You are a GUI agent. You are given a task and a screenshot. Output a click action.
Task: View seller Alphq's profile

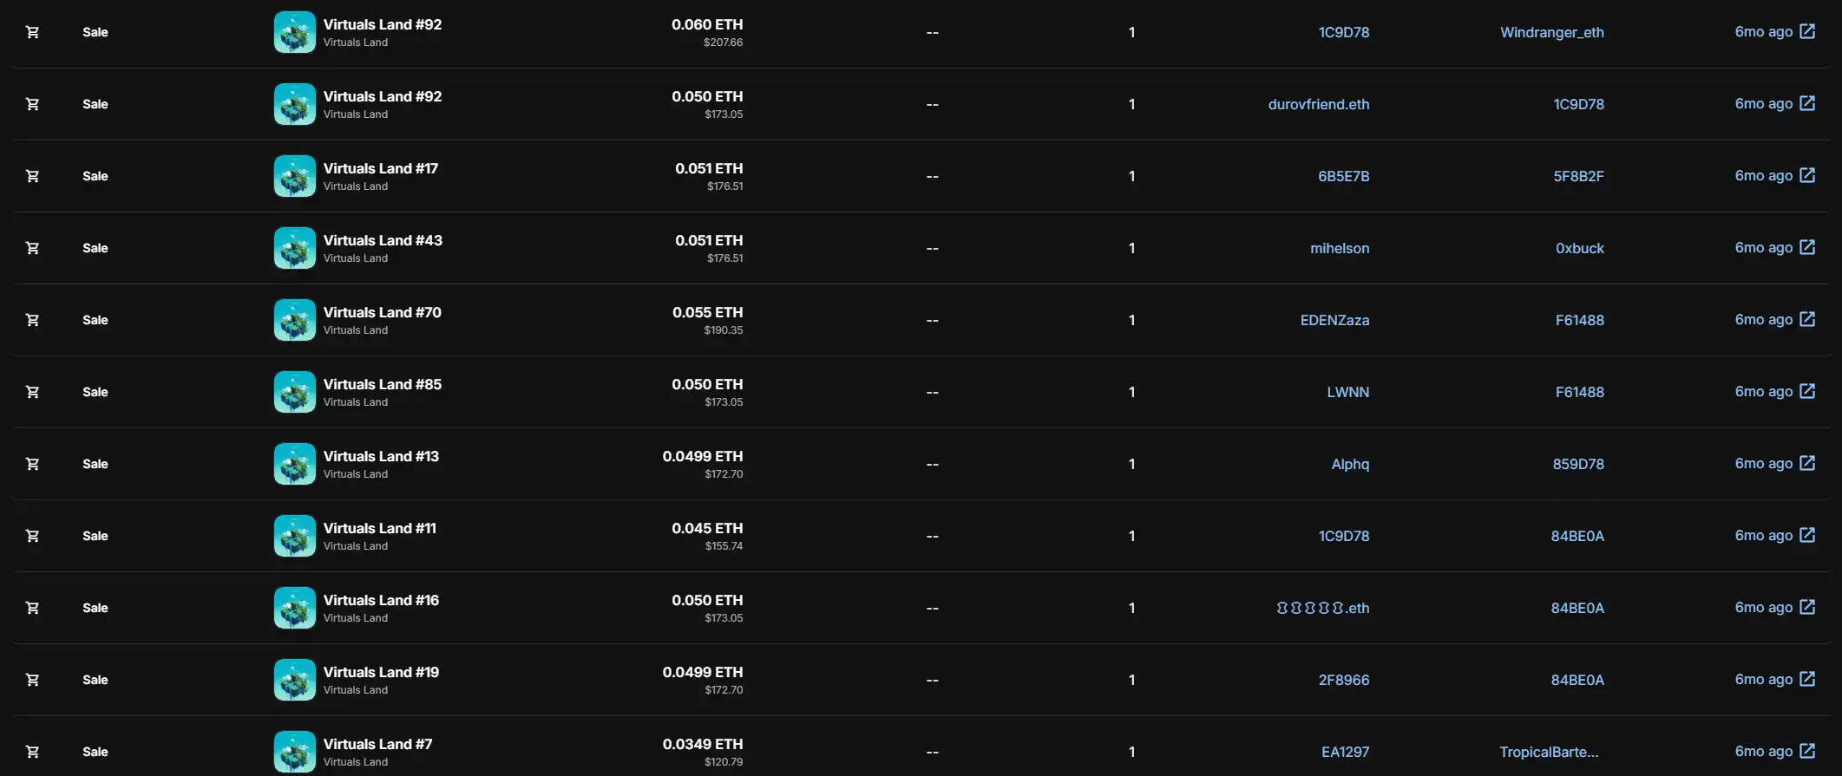1350,464
